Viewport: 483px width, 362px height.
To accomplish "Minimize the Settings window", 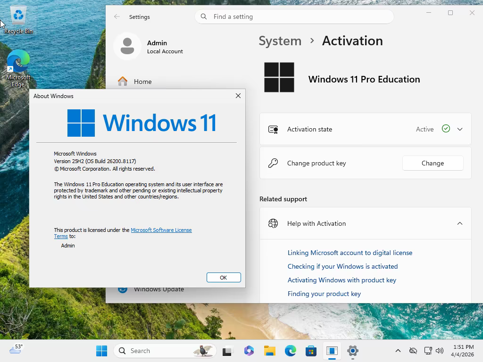I will (428, 13).
